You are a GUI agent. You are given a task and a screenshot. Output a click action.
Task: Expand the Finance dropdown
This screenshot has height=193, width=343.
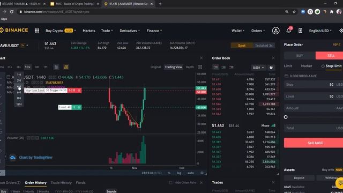tap(154, 31)
